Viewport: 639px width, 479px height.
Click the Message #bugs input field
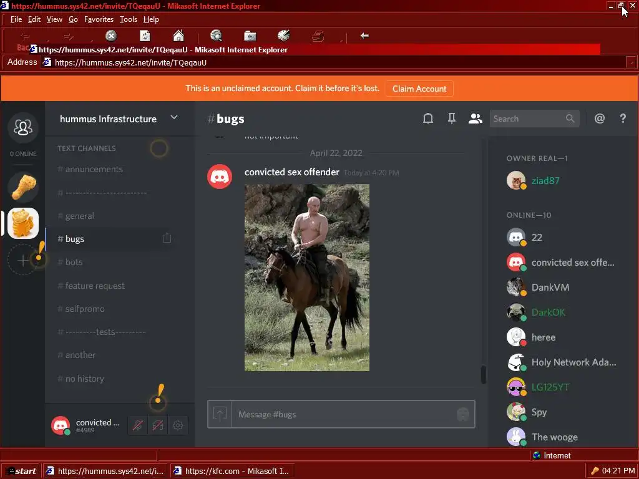[344, 414]
